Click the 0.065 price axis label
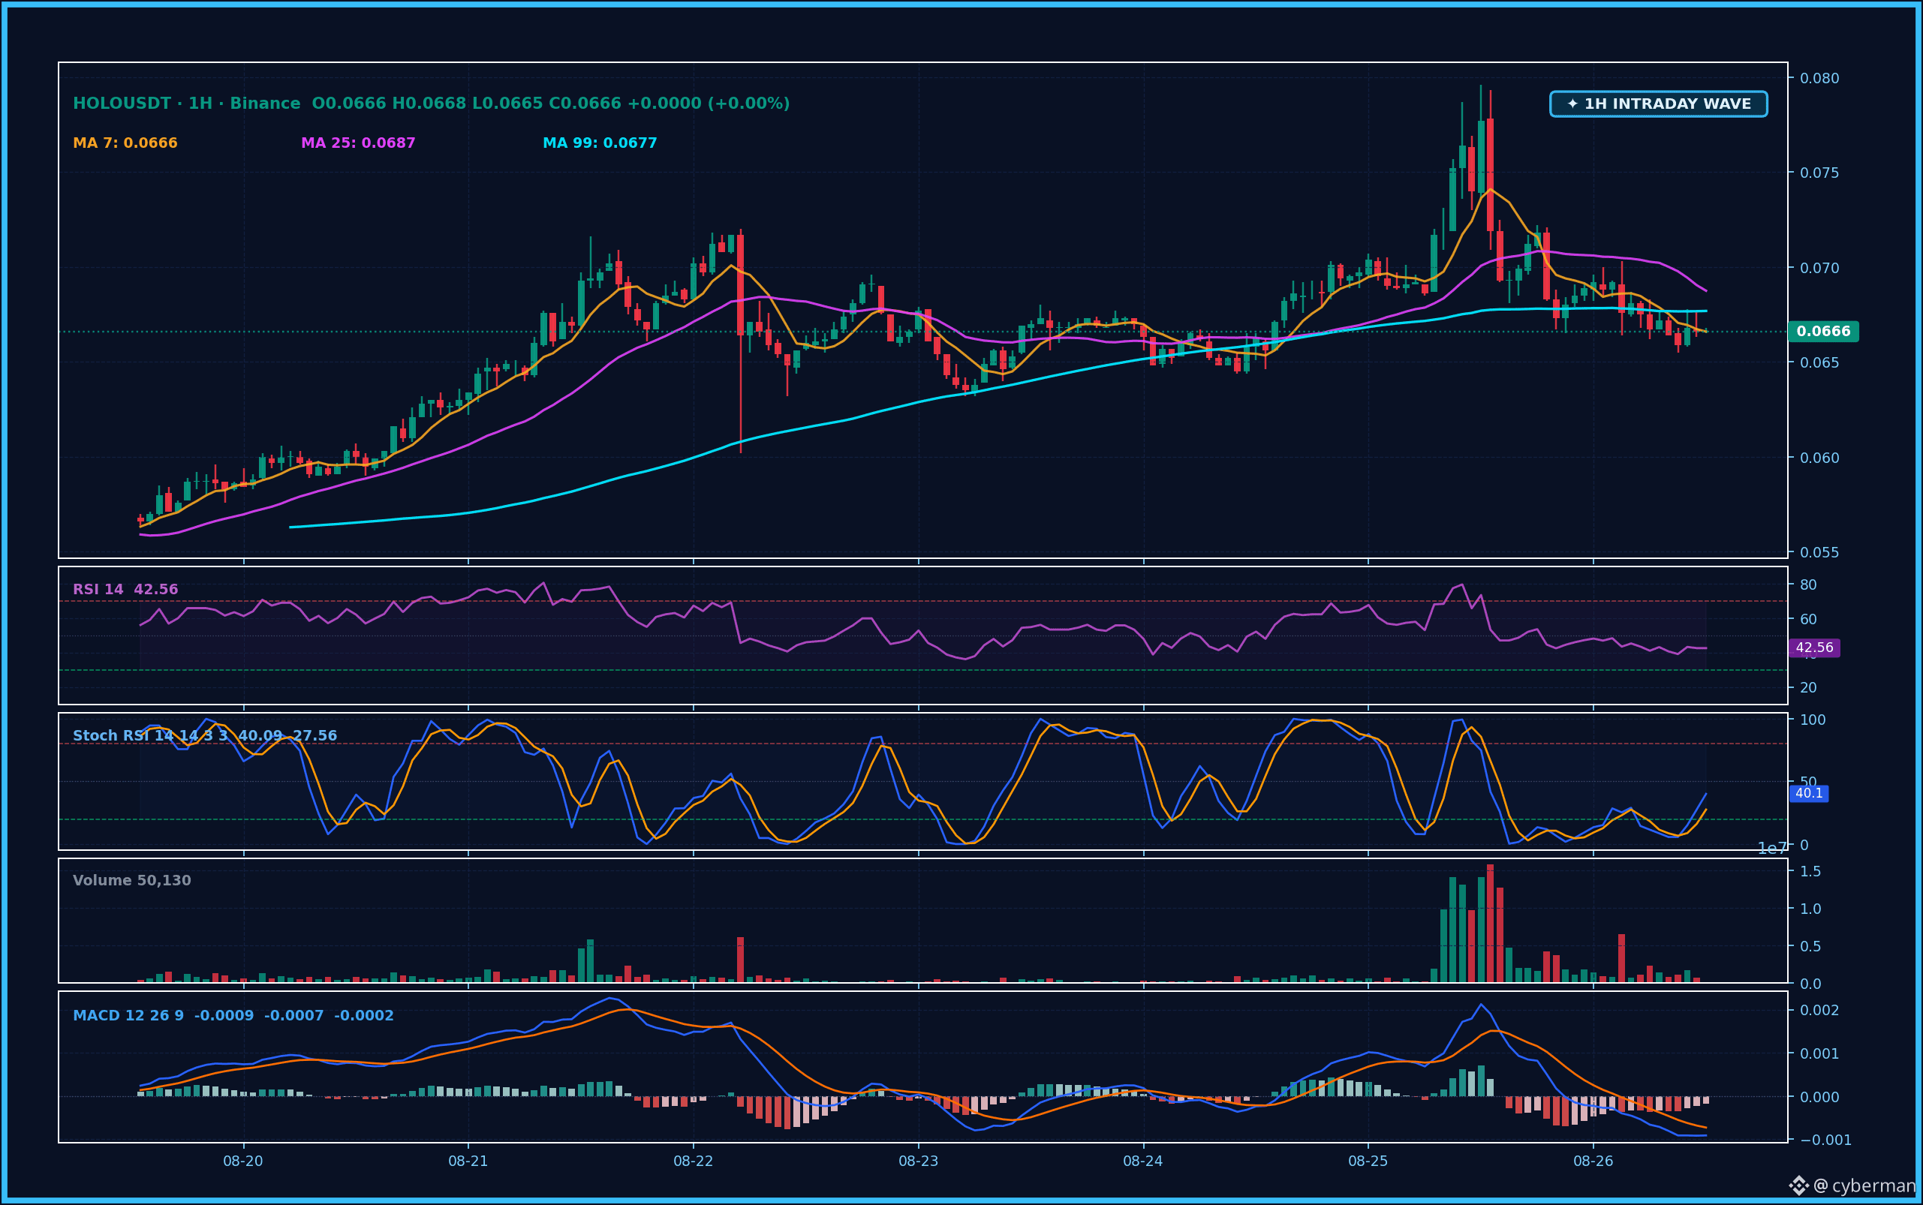The image size is (1923, 1205). click(x=1820, y=362)
